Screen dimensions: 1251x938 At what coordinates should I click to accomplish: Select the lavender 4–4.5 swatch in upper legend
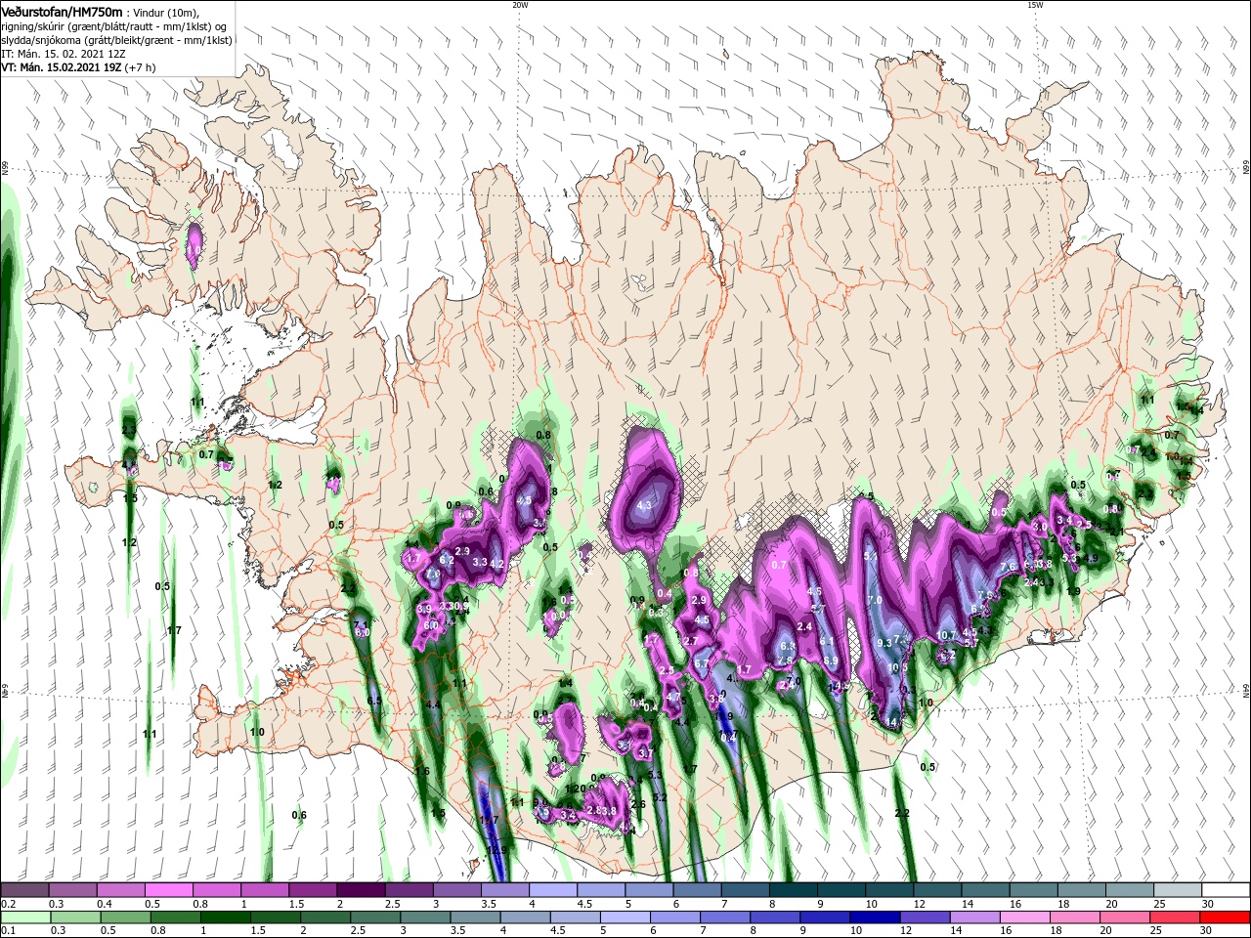coord(553,890)
